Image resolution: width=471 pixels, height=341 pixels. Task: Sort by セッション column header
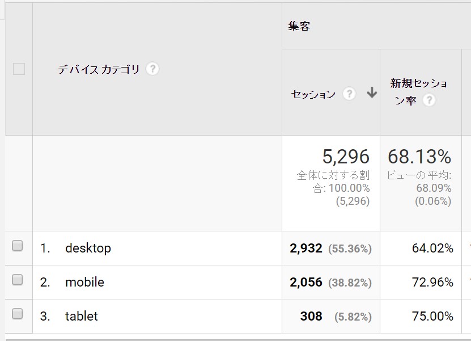[x=313, y=94]
